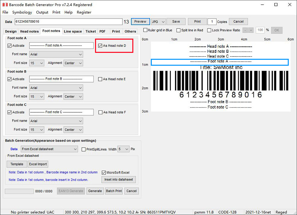Open the Output menu
Viewport: 297px width, 215px height.
click(x=42, y=12)
